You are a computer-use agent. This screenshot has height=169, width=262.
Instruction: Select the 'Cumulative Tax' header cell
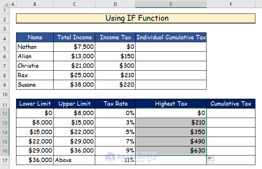pyautogui.click(x=231, y=103)
